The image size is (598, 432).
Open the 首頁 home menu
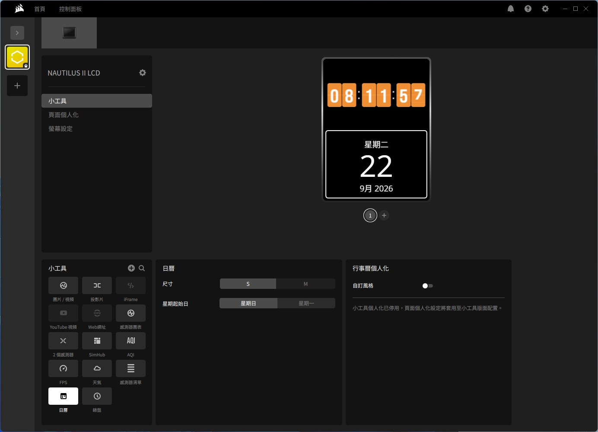[40, 9]
